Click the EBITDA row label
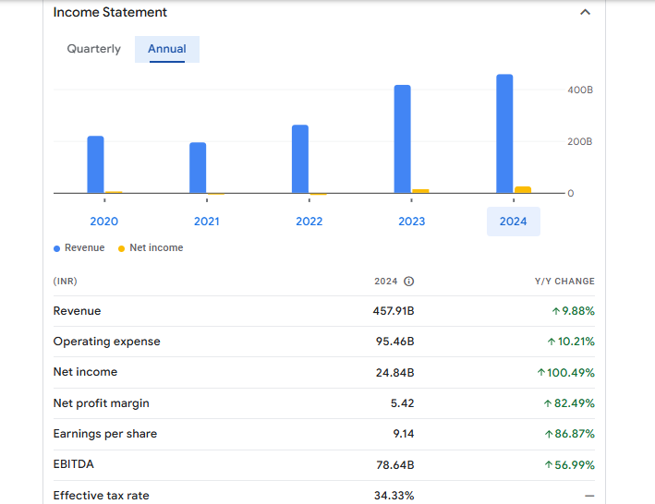Viewport: 655px width, 504px height. pyautogui.click(x=74, y=464)
